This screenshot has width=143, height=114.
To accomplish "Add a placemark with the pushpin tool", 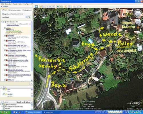I will tap(41, 7).
